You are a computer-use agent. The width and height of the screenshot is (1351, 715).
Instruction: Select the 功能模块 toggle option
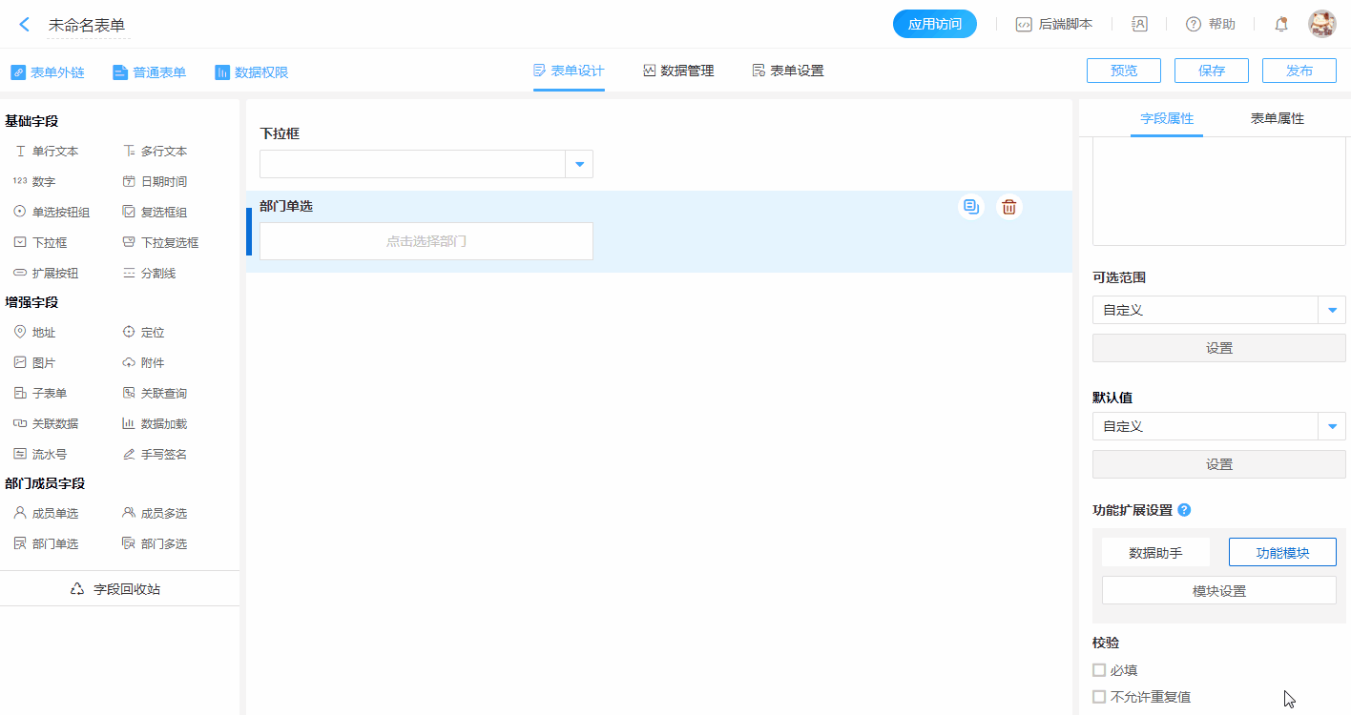(x=1281, y=553)
